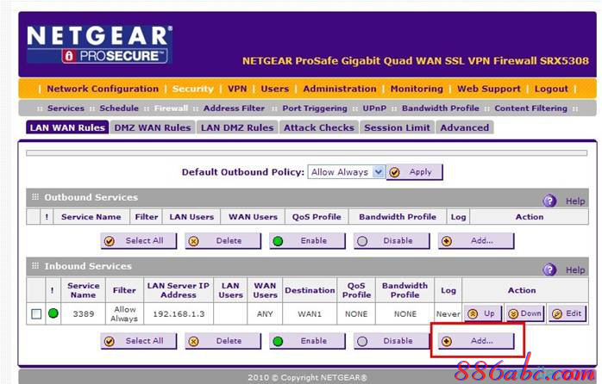The width and height of the screenshot is (602, 384).
Task: Move rule 3389 Down
Action: pos(525,313)
